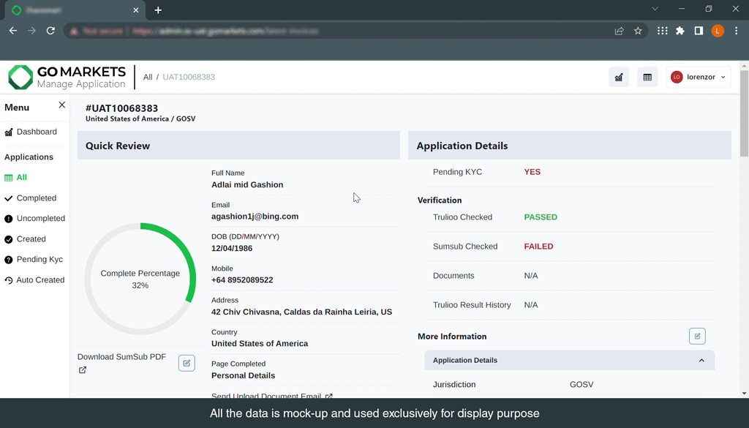The width and height of the screenshot is (749, 428).
Task: Close the current browser tab
Action: point(135,10)
